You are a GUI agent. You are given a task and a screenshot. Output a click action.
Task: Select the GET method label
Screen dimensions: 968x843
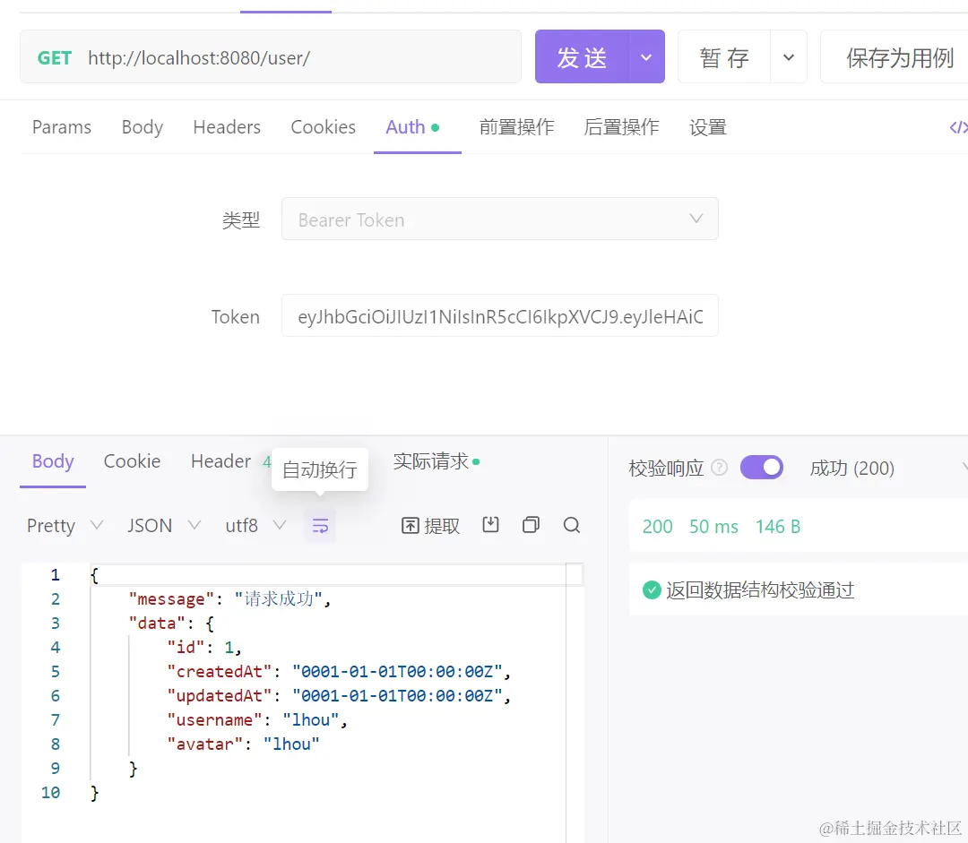pos(55,58)
